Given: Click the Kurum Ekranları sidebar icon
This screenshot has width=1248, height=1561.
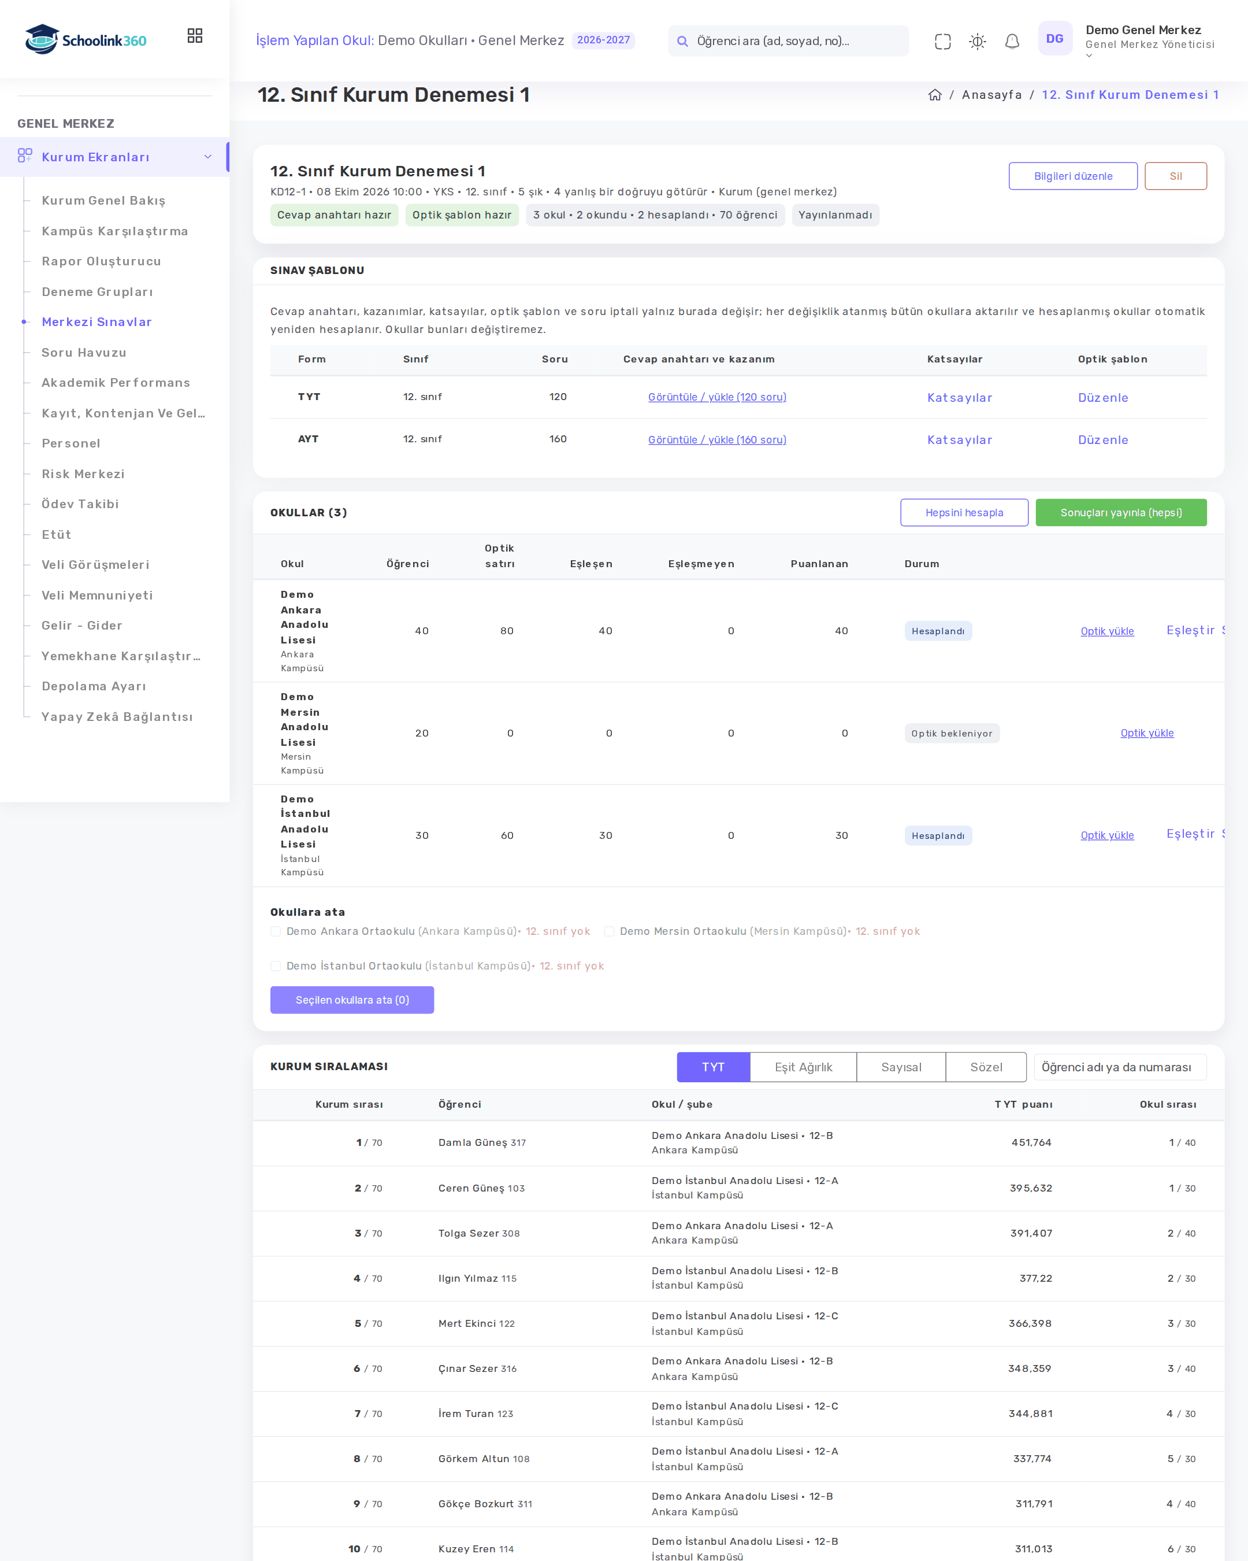Looking at the screenshot, I should click(x=25, y=156).
